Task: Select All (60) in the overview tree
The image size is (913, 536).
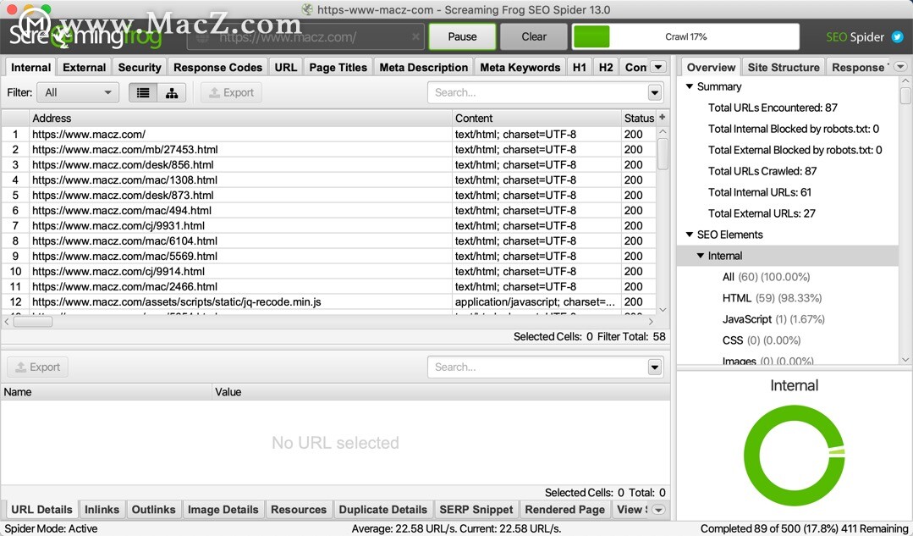Action: 766,277
